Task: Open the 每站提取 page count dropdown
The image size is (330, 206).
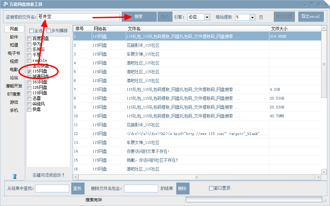Action: coord(252,17)
